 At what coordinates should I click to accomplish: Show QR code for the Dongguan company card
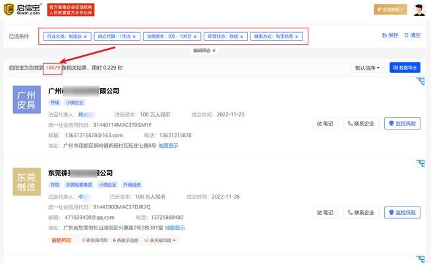pos(420,163)
